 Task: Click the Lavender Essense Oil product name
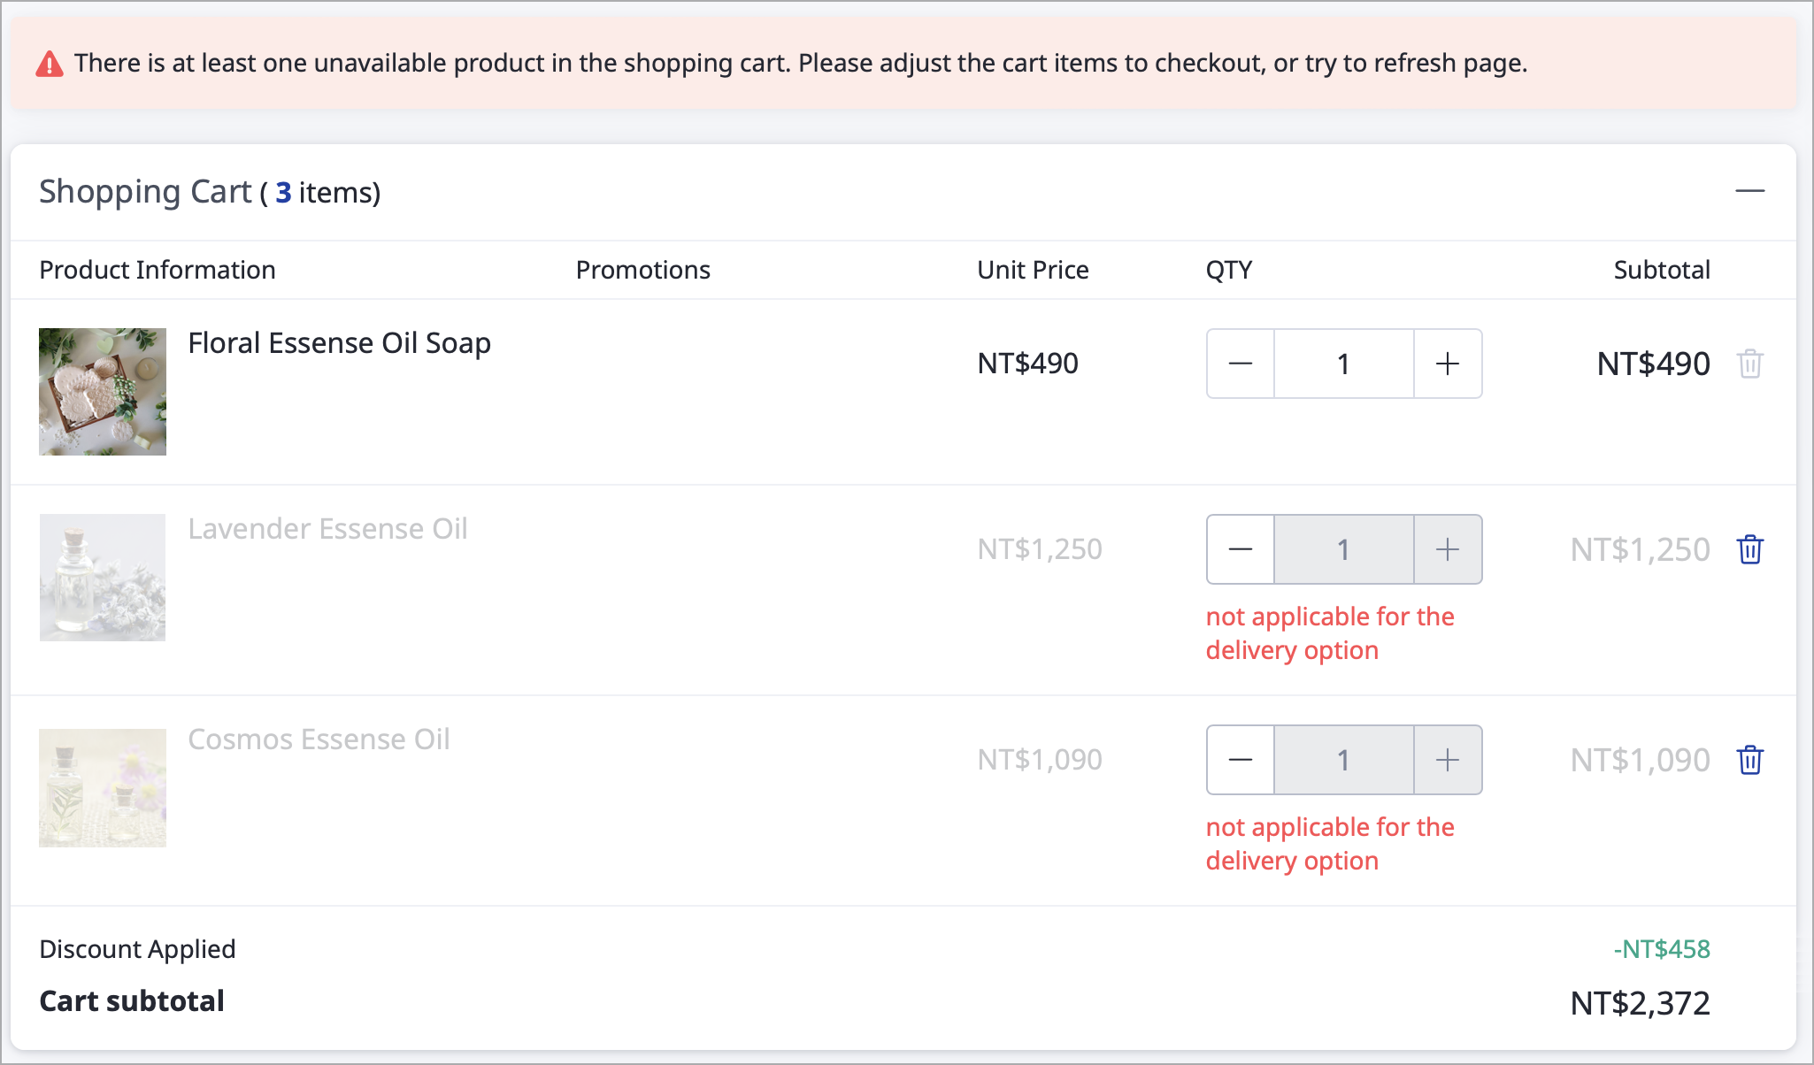pyautogui.click(x=327, y=529)
